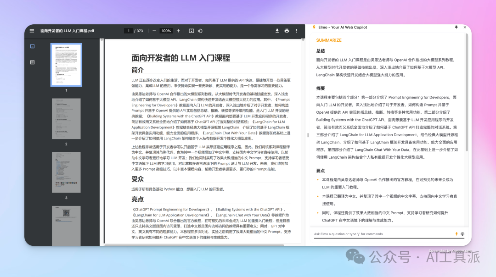
Task: Click the Elmo panel vertical scrollbar
Action: pyautogui.click(x=467, y=93)
